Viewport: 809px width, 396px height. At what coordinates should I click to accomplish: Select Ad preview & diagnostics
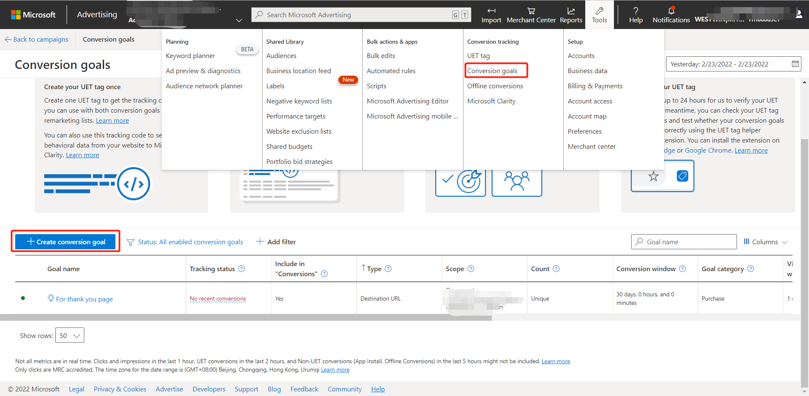click(203, 71)
